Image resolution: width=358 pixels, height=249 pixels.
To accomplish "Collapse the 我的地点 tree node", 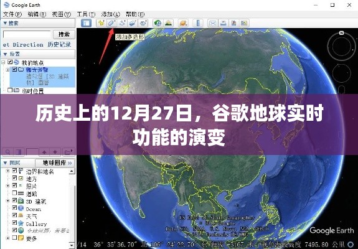I will click(x=3, y=62).
